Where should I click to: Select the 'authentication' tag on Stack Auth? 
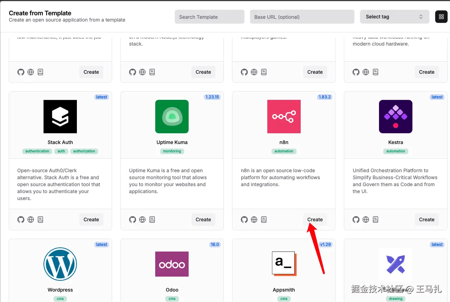coord(37,151)
